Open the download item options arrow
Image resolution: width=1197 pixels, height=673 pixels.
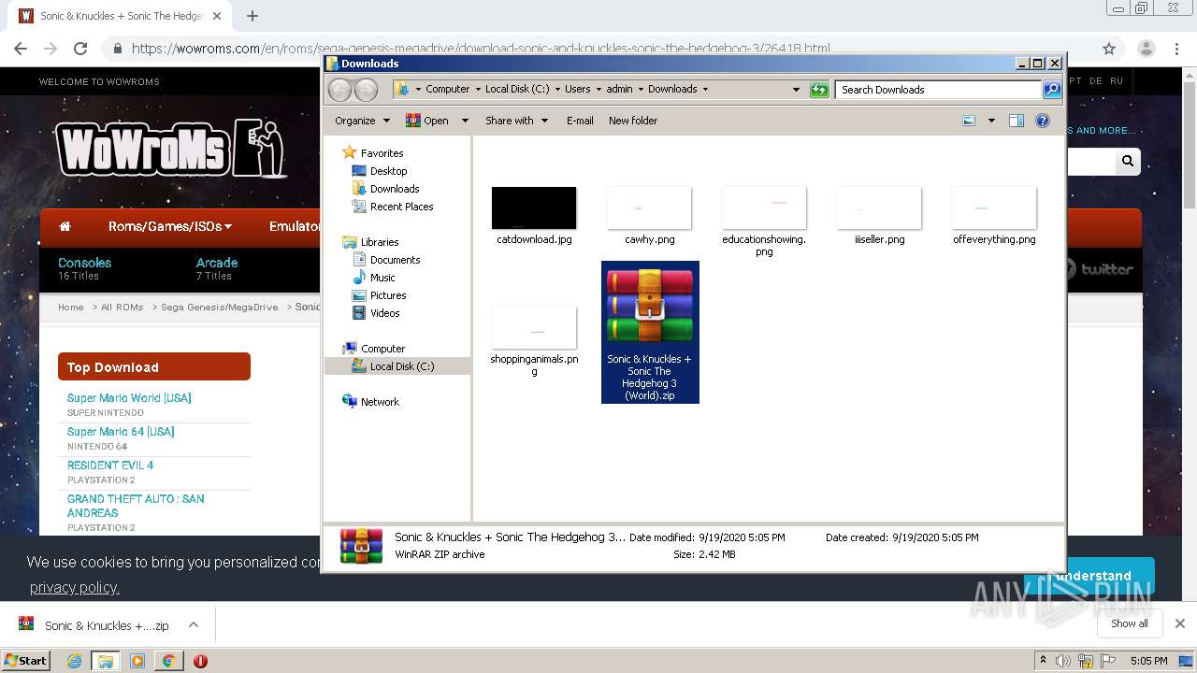pyautogui.click(x=194, y=624)
